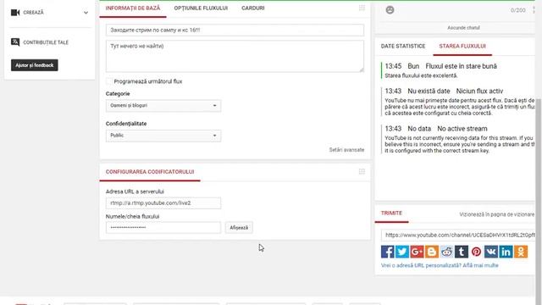Viewport: 542px width, 305px height.
Task: Click 'Niciun flux activ' status entry
Action: point(479,91)
